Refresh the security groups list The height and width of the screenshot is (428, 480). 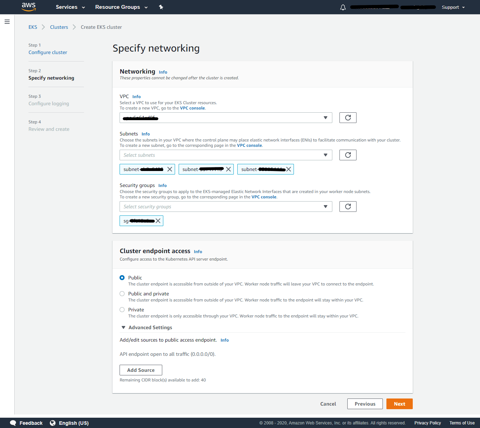[x=348, y=207]
